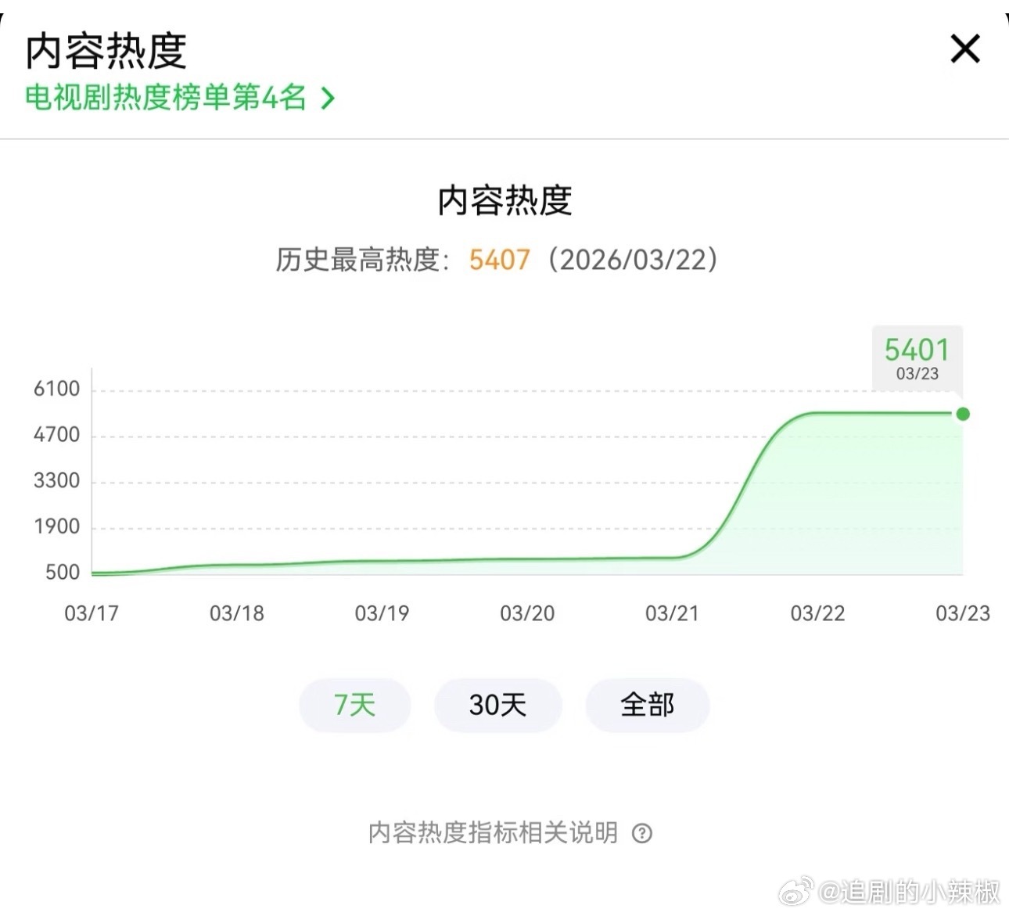This screenshot has height=916, width=1009.
Task: Click the 03/17 date on the x-axis
Action: tap(91, 614)
